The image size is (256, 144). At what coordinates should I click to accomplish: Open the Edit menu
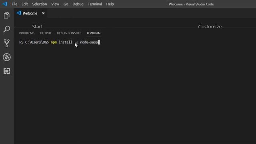tap(25, 4)
